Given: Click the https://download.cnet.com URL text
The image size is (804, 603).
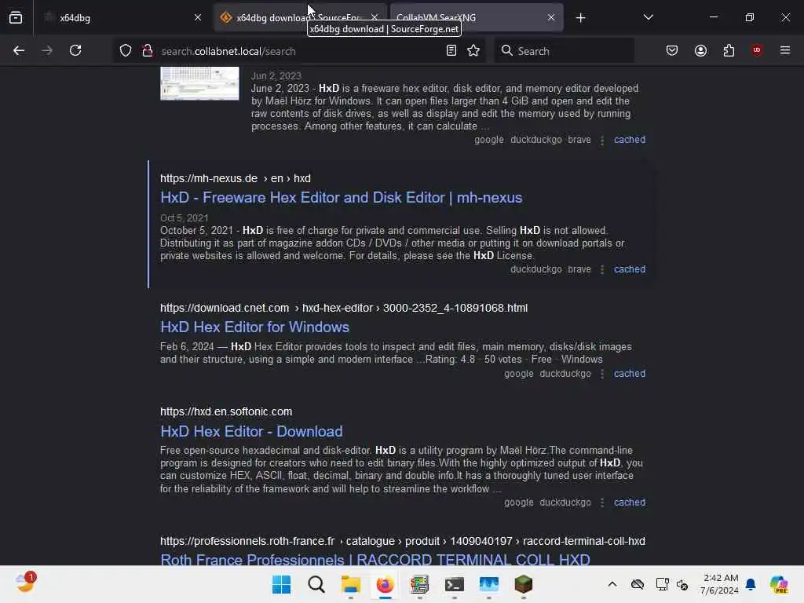Looking at the screenshot, I should (x=225, y=308).
